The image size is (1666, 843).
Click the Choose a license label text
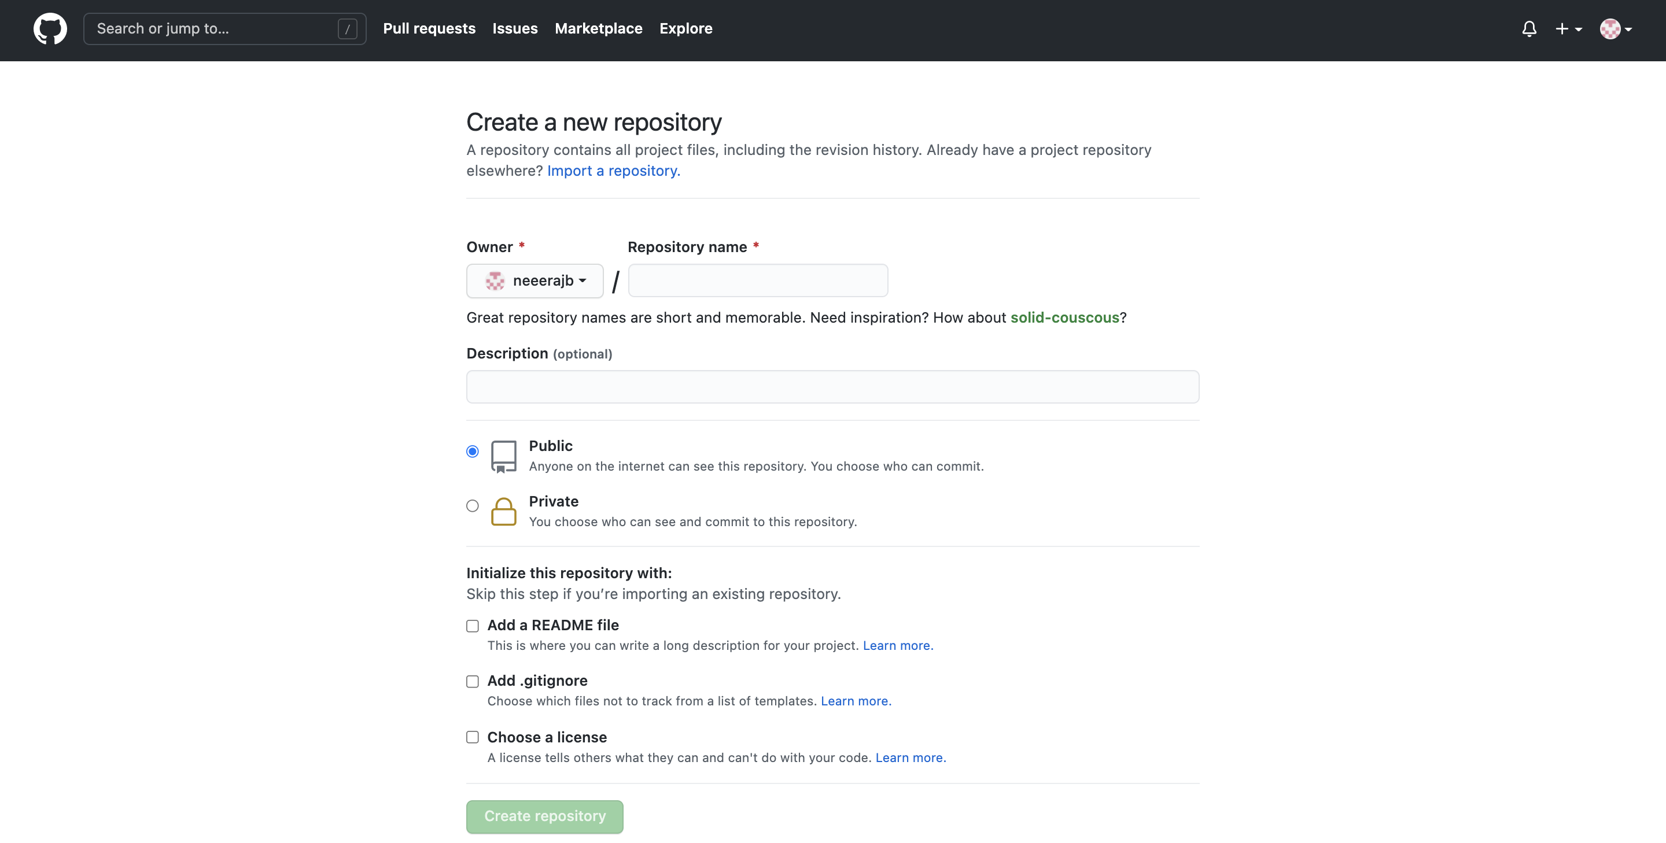pos(547,737)
